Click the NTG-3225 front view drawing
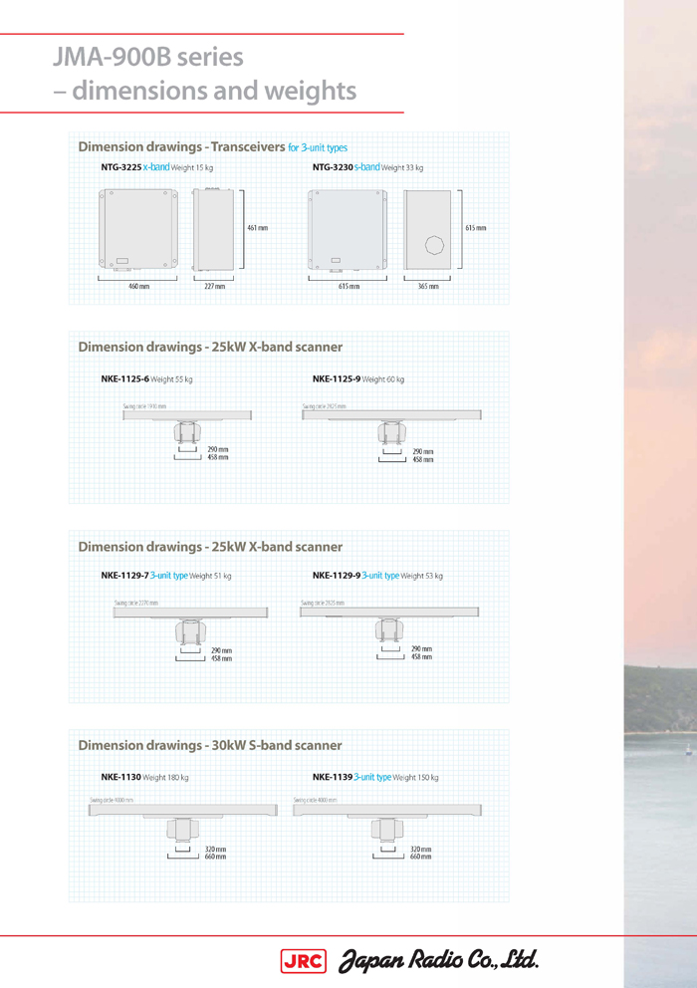The height and width of the screenshot is (988, 697). (x=138, y=230)
